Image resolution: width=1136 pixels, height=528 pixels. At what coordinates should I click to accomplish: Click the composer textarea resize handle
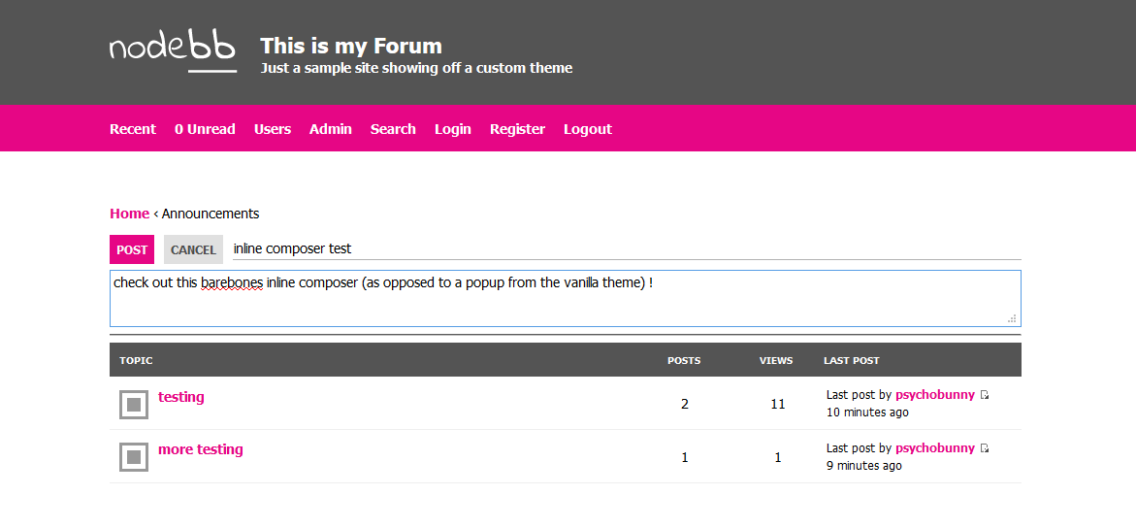click(x=1012, y=318)
